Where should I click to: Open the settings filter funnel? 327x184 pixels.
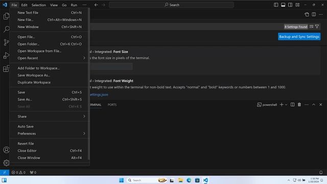(x=317, y=27)
